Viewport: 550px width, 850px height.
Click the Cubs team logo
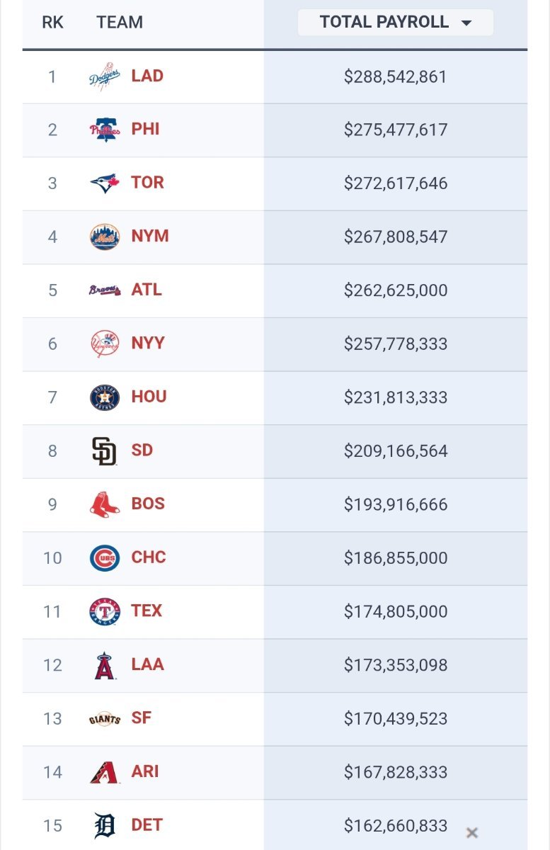104,558
